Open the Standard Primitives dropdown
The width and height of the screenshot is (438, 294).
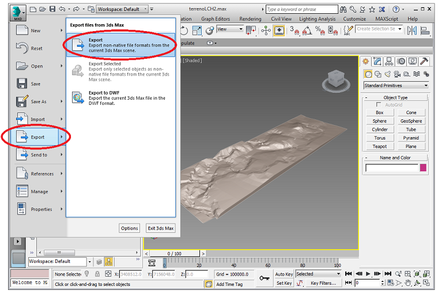pyautogui.click(x=396, y=85)
